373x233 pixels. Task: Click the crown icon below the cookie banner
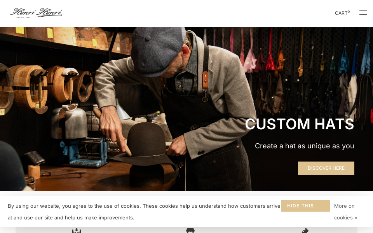coord(77,231)
